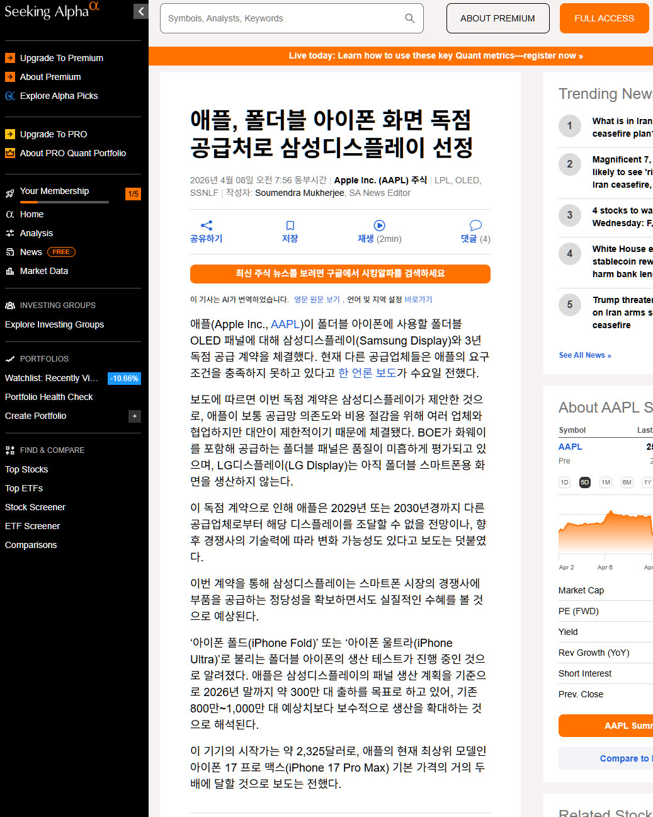Open comments via speech bubble icon
The height and width of the screenshot is (817, 653).
475,226
